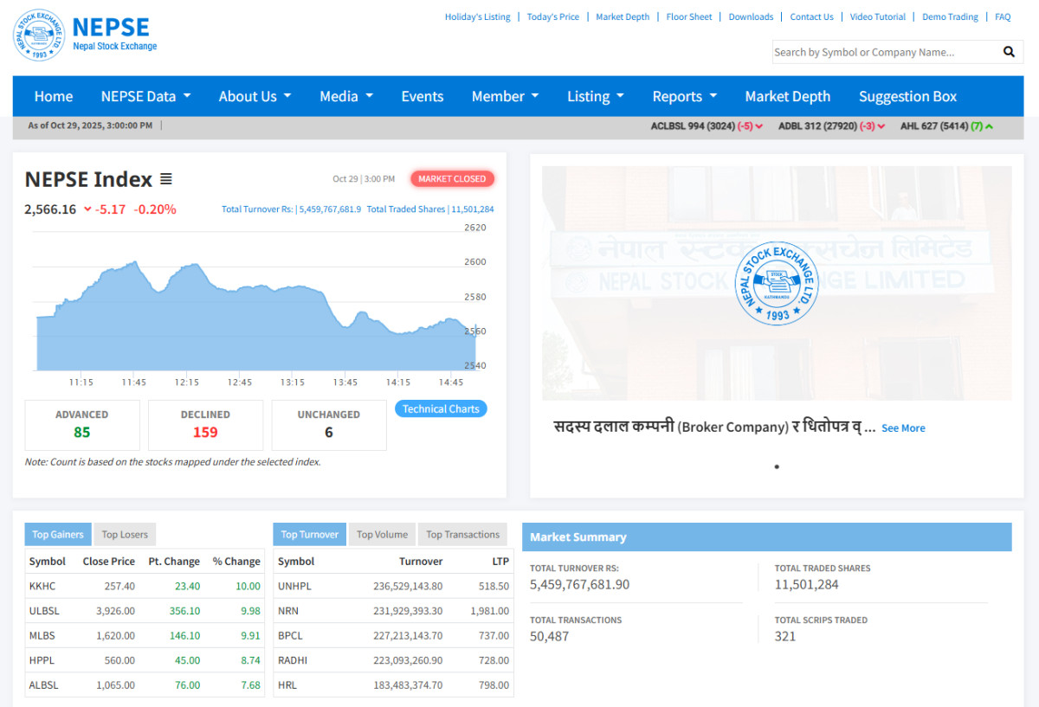Expand the NEPSE Data dropdown menu
1039x707 pixels.
(145, 96)
